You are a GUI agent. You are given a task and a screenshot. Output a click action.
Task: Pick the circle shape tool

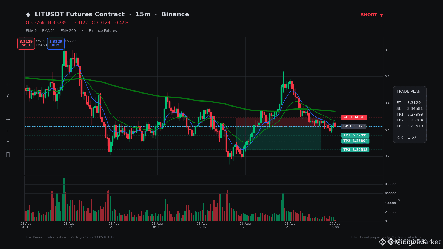8,143
